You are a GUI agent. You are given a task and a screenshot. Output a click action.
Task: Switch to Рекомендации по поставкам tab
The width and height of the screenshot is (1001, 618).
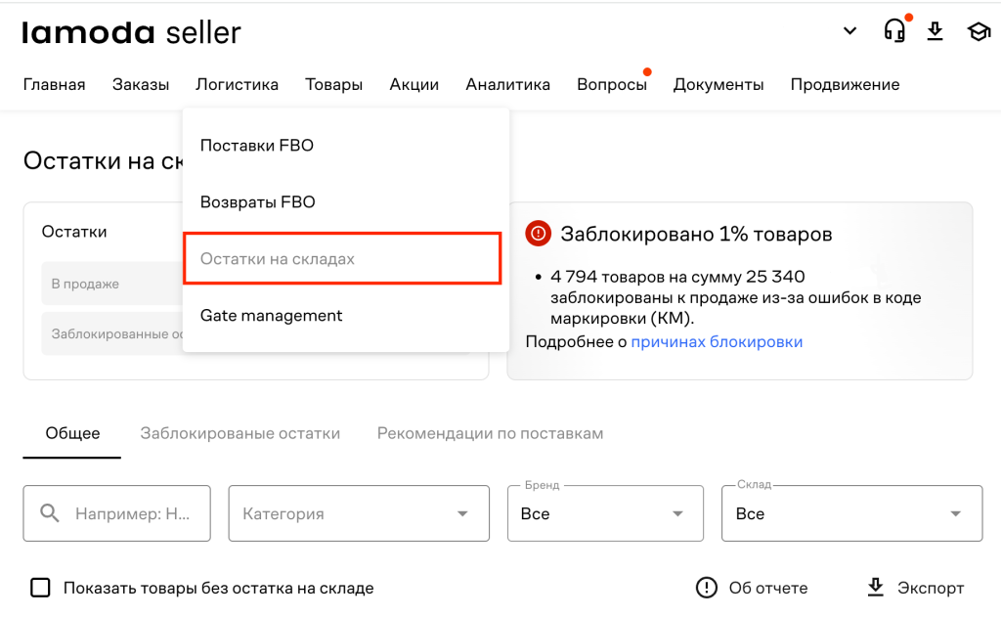[x=491, y=433]
